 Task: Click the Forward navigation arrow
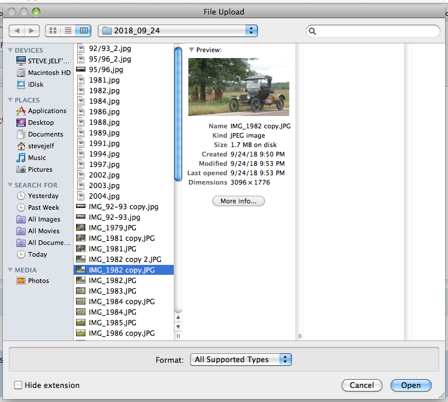[32, 30]
